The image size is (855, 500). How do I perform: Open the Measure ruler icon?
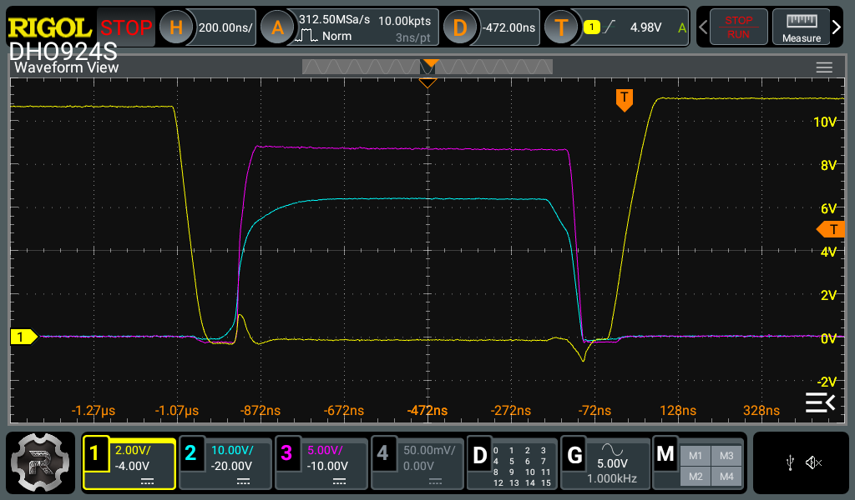pos(801,27)
